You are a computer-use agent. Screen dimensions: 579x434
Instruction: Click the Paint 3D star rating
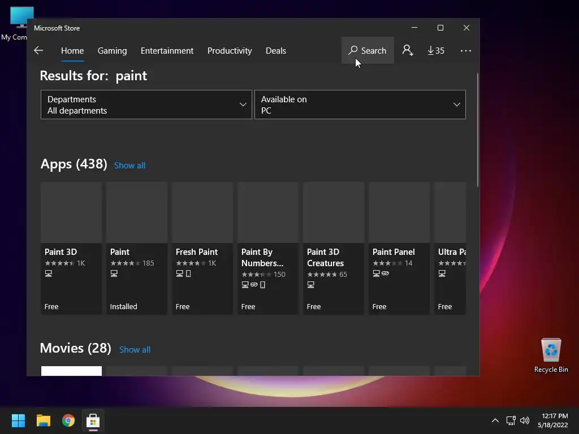[59, 263]
